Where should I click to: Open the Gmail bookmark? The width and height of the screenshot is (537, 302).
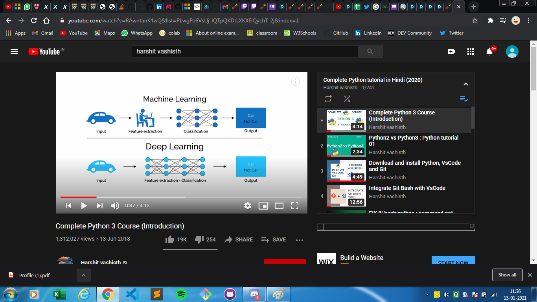tap(42, 33)
